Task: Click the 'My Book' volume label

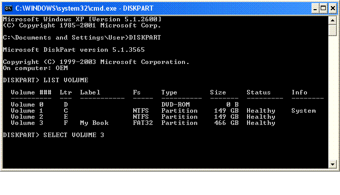Action: pyautogui.click(x=94, y=123)
